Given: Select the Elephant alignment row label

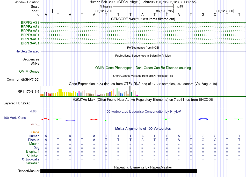Looking at the screenshot, I should pyautogui.click(x=33, y=151).
